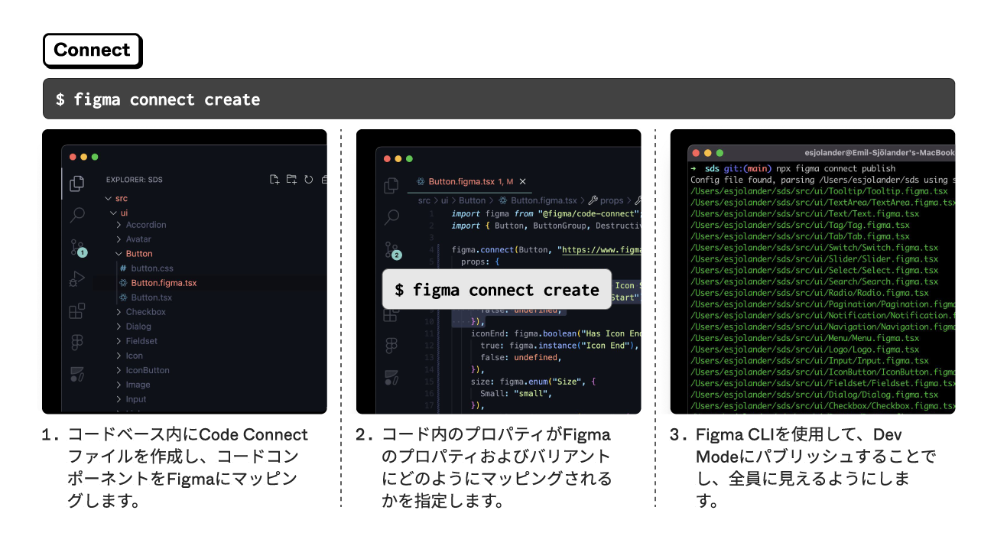This screenshot has height=559, width=994.
Task: Click terminal window title esjolander@Emil-Sjölander's-MacBook
Action: click(x=879, y=153)
